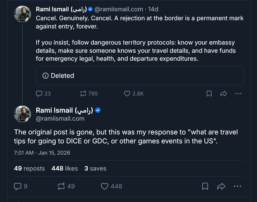
Task: Bookmark the parent post about canceling
Action: 209,94
